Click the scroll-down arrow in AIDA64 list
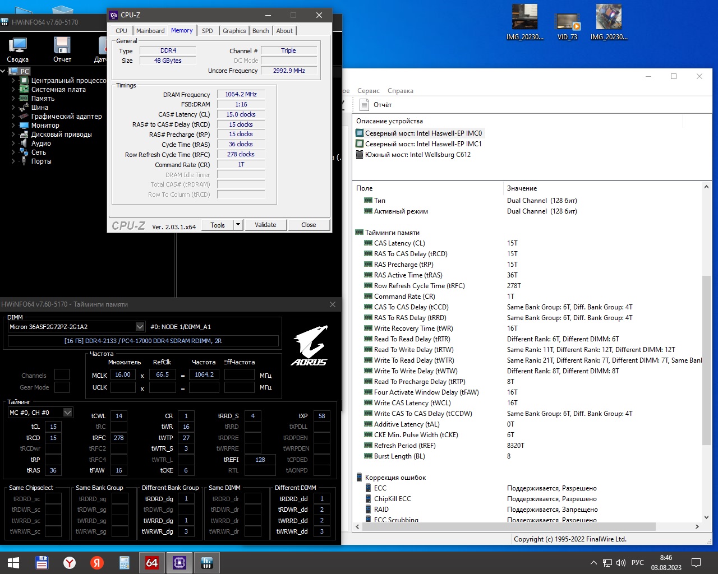This screenshot has width=718, height=574. [x=706, y=517]
